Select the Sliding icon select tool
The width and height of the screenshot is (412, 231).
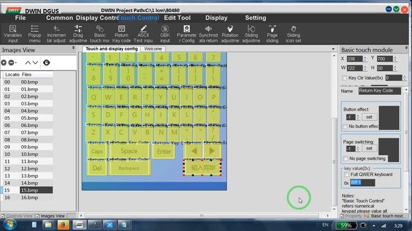[x=294, y=34]
